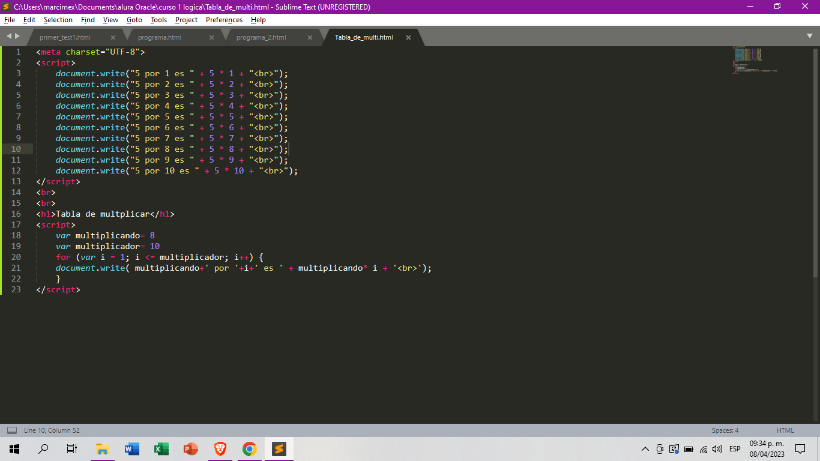Expand the open tabs dropdown arrow
Image resolution: width=820 pixels, height=461 pixels.
coord(810,36)
